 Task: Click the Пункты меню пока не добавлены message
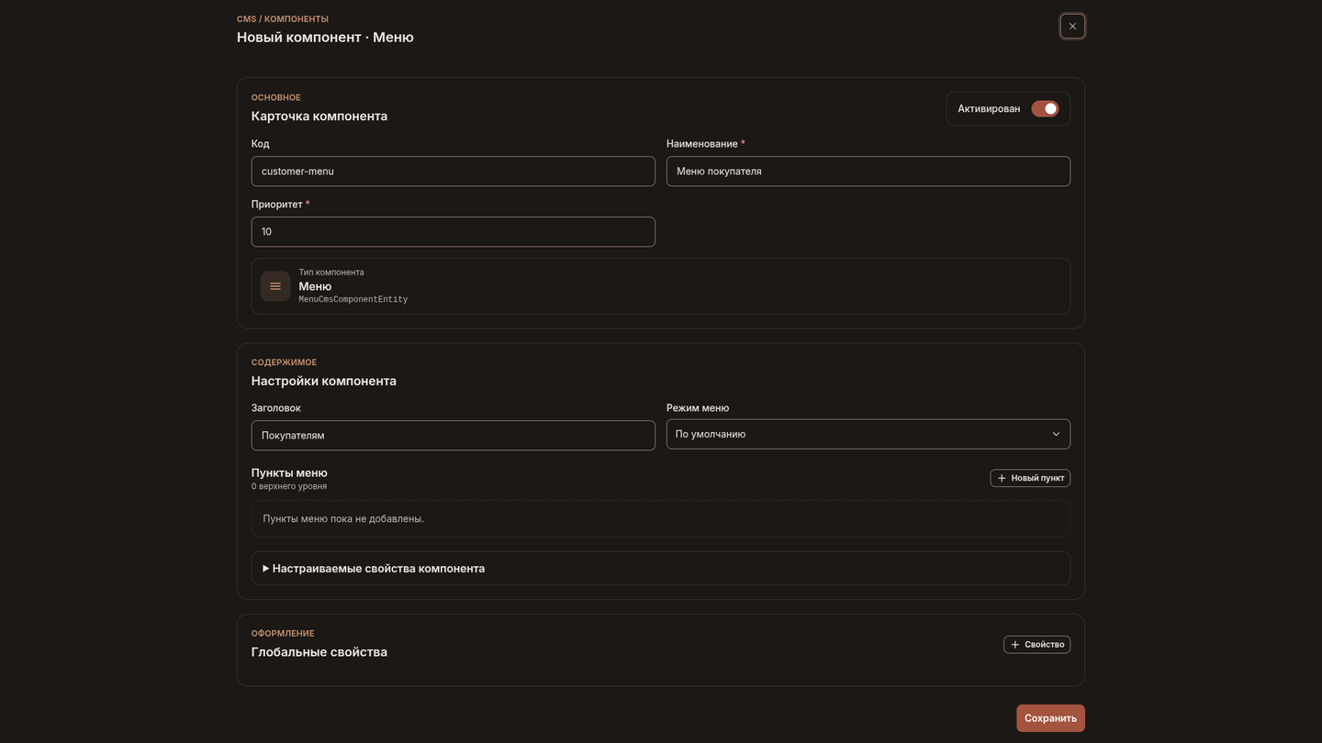click(343, 518)
